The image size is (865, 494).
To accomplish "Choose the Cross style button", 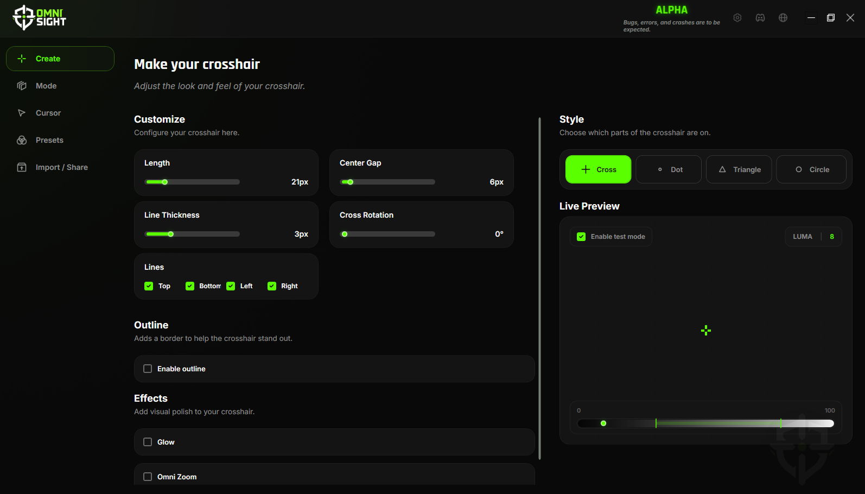I will click(598, 169).
